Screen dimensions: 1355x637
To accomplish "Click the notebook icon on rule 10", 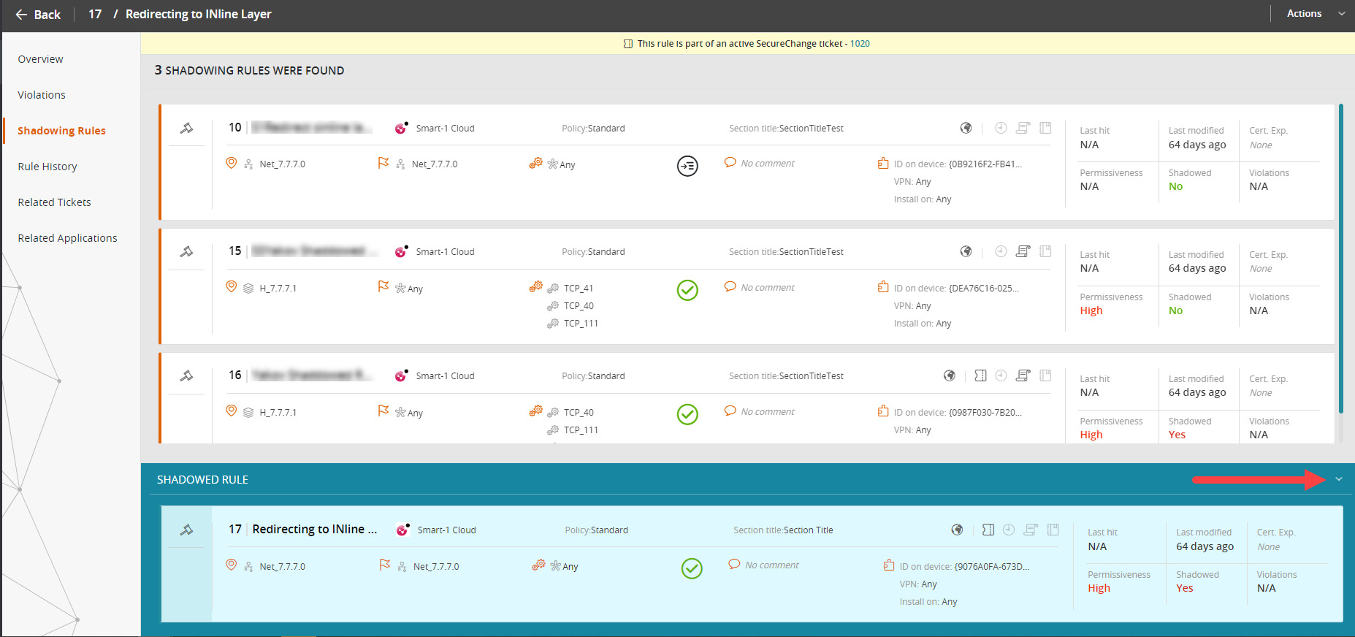I will tap(1045, 128).
